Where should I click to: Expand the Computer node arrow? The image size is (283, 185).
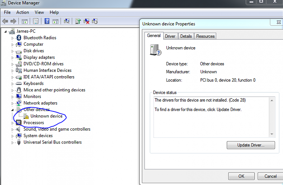tap(12, 45)
